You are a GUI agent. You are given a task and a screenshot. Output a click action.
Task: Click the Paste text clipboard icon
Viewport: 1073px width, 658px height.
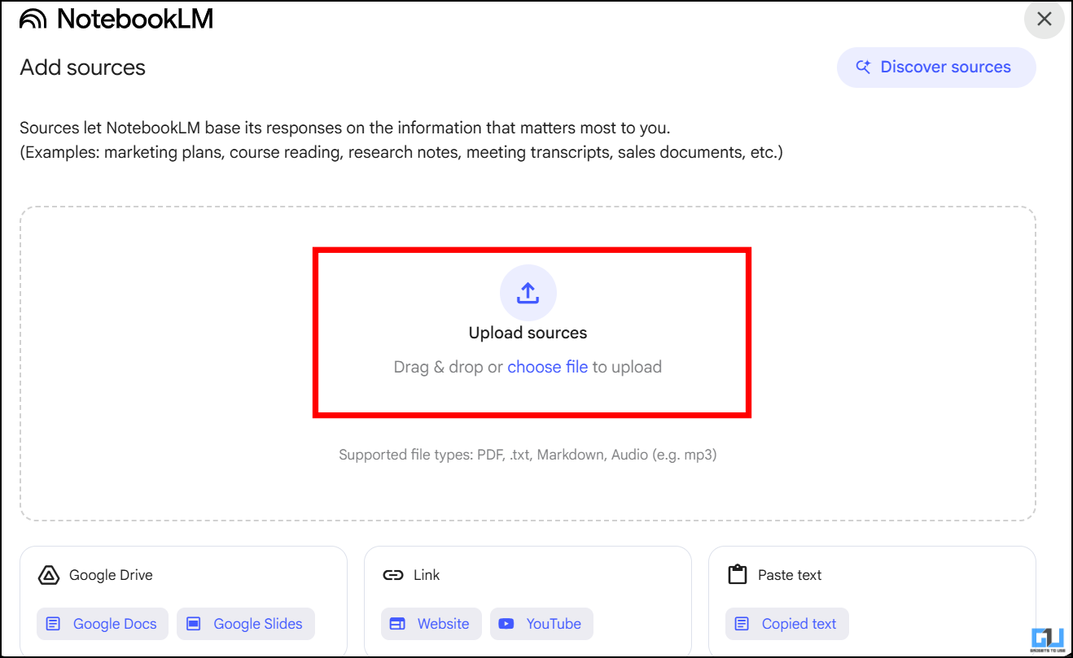click(738, 575)
